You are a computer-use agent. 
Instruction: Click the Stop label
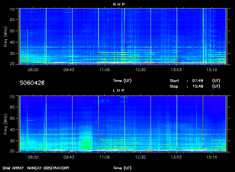coord(174,87)
